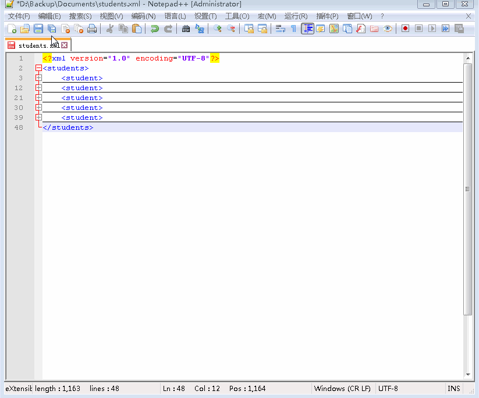Screen dimensions: 479x398
Task: Create a new file with toolbar icon
Action: (12, 29)
